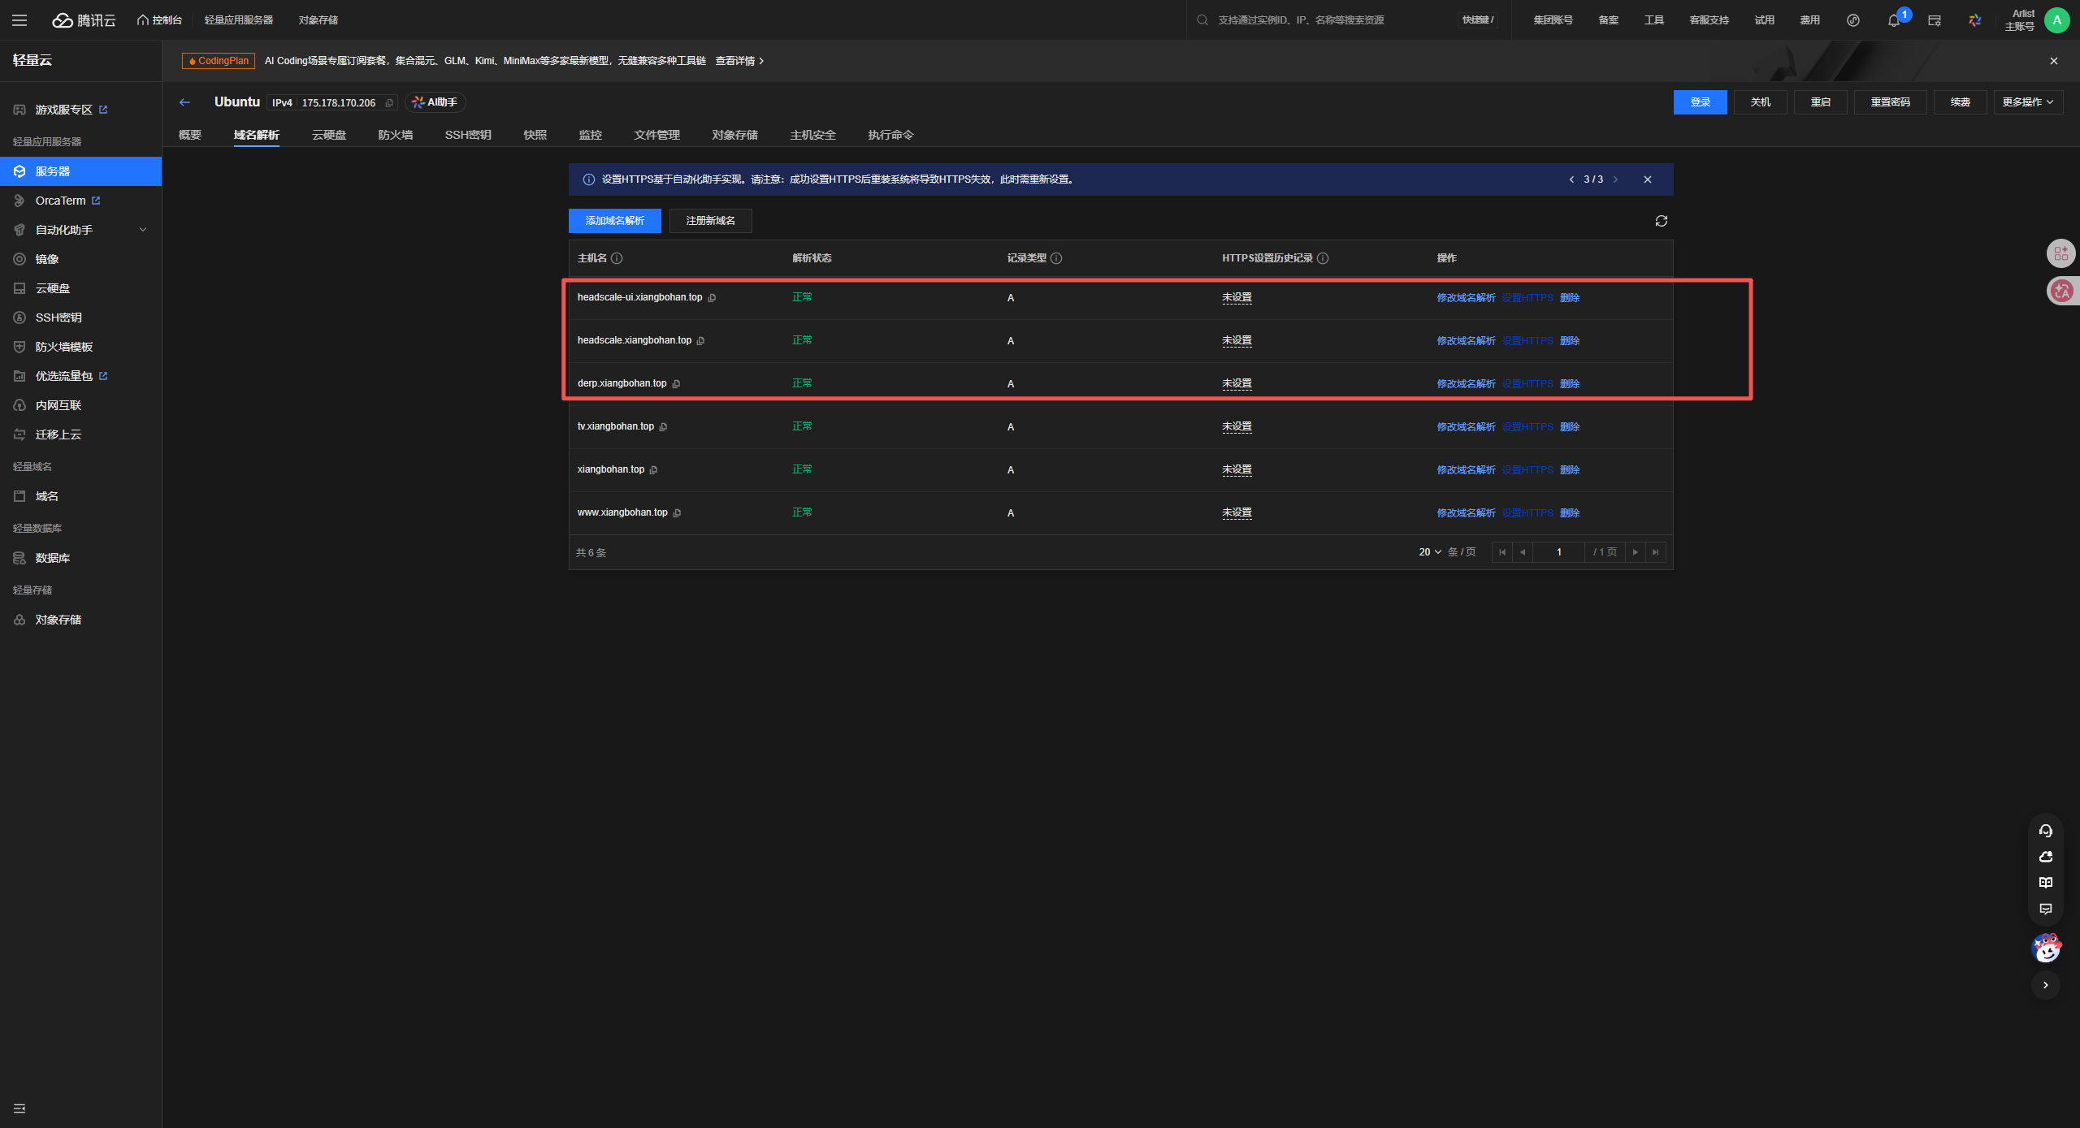Screen dimensions: 2080x1128
Task: Collapse the sidebar using the bottom-left icon
Action: tap(19, 1109)
